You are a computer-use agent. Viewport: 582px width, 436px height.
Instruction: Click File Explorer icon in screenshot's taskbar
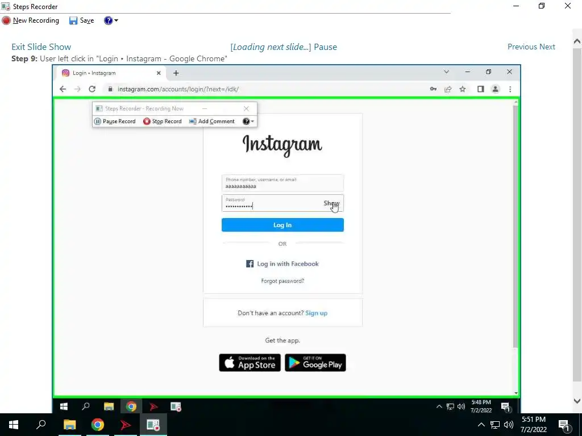click(109, 406)
